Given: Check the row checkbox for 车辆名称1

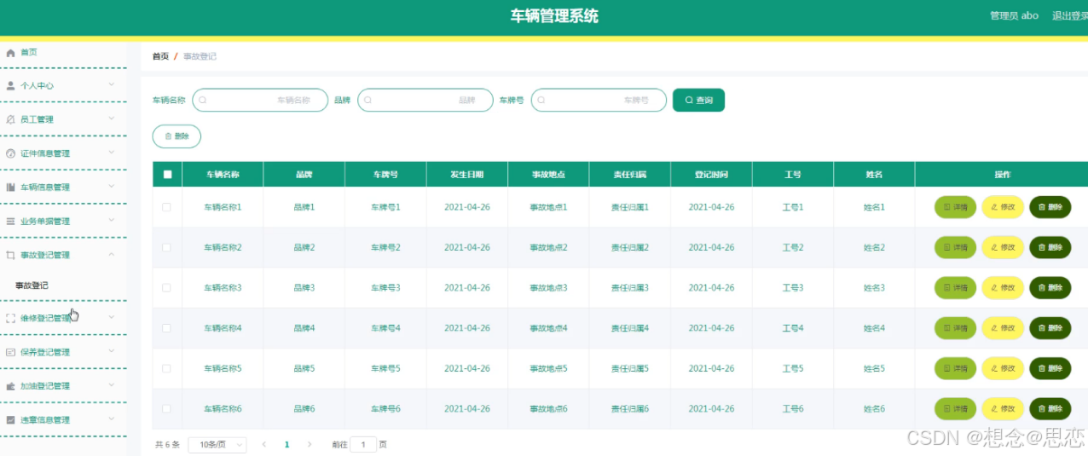Looking at the screenshot, I should point(166,207).
